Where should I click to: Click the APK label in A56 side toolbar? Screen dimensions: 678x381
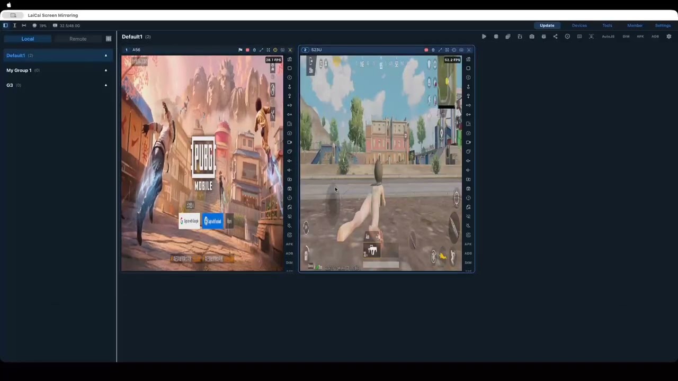(x=289, y=244)
